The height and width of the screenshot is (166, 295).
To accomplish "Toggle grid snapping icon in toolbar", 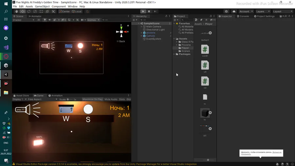I will [x=87, y=11].
